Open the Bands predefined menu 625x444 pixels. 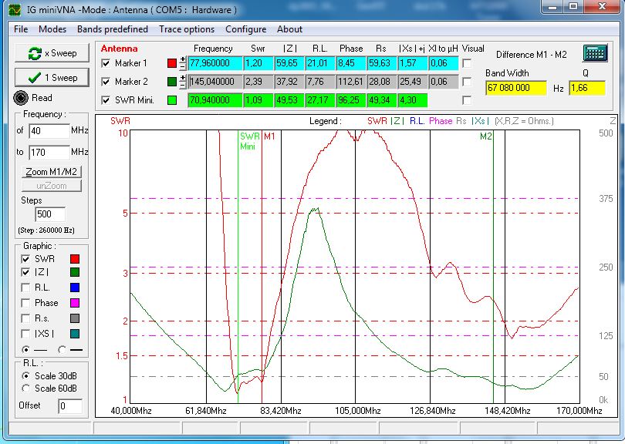(113, 29)
